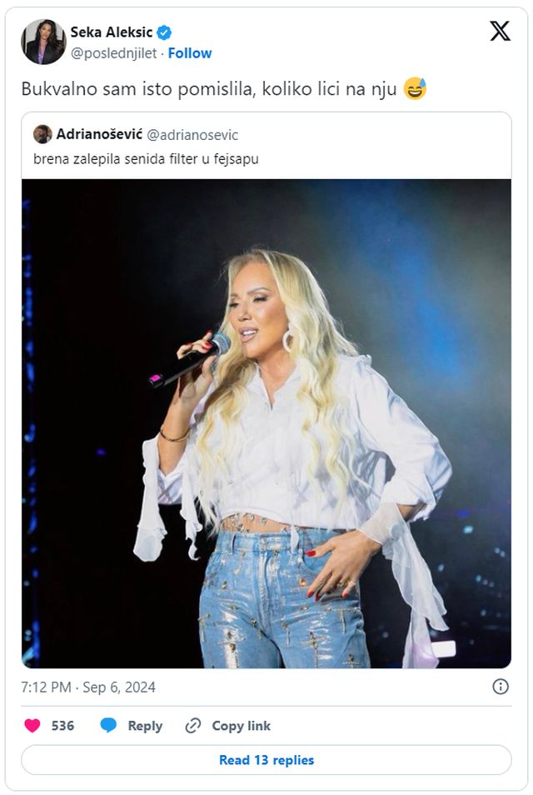Visit the @adrianosevic handle
The width and height of the screenshot is (533, 795).
(192, 135)
